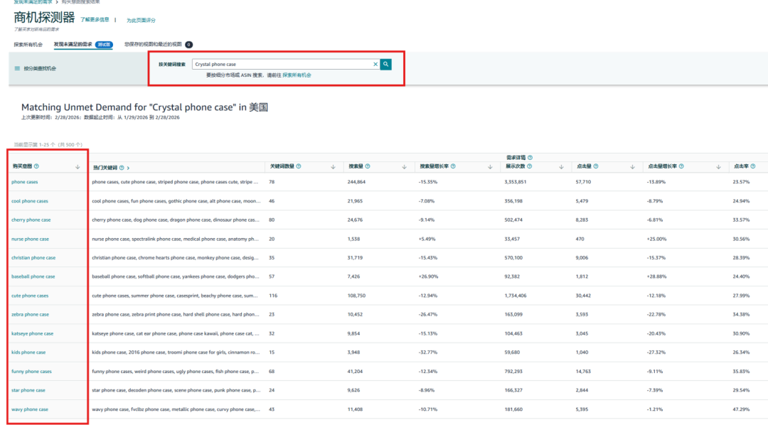Image resolution: width=768 pixels, height=425 pixels.
Task: Sort table by 购买意图 column arrow
Action: pos(77,167)
